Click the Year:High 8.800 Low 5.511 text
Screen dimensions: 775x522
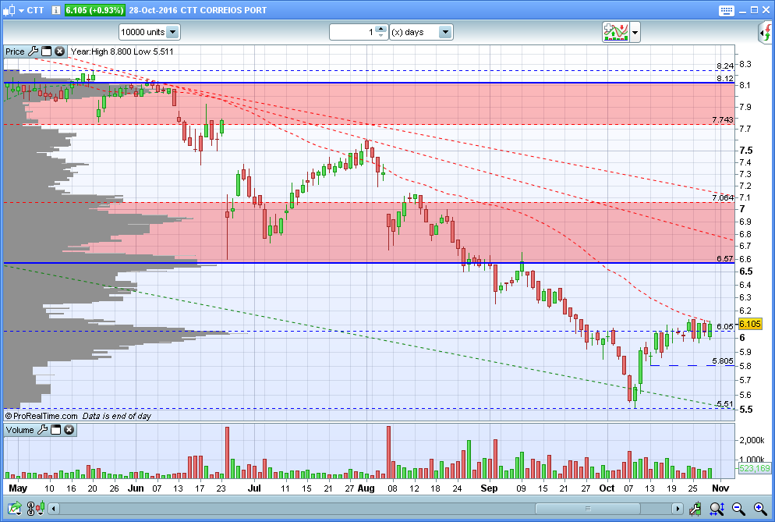[122, 51]
